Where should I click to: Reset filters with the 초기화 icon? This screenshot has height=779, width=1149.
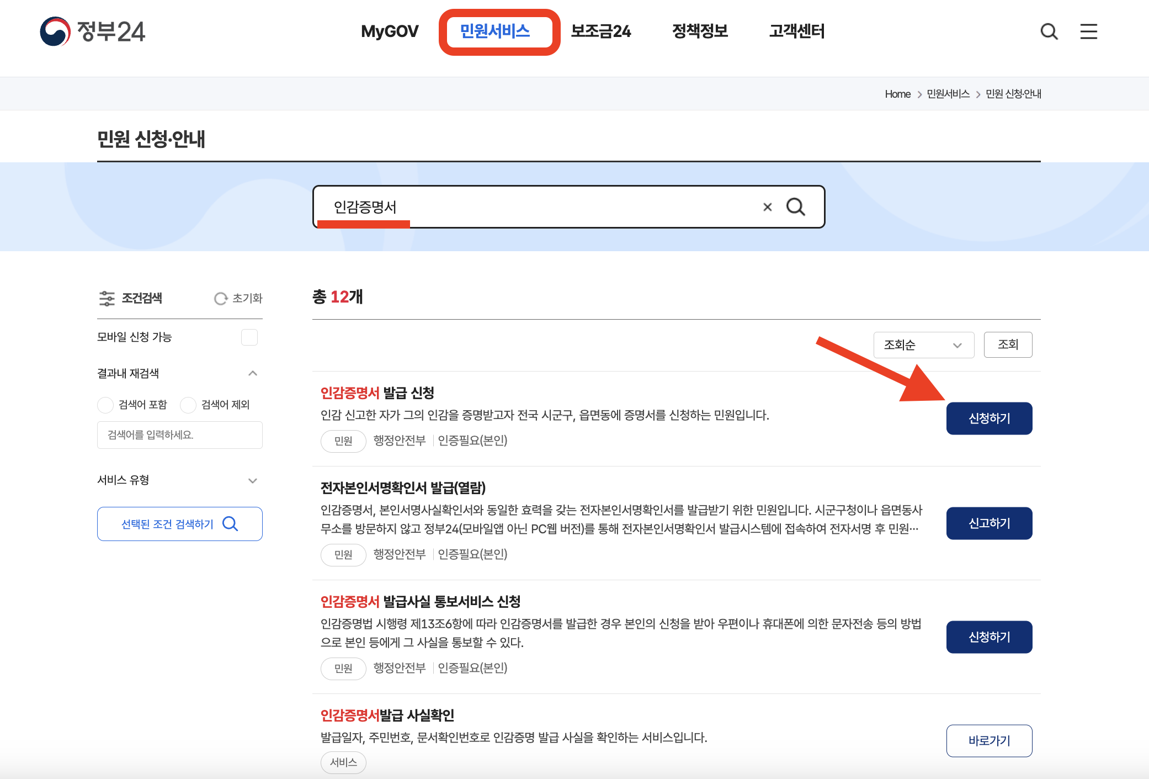point(220,298)
